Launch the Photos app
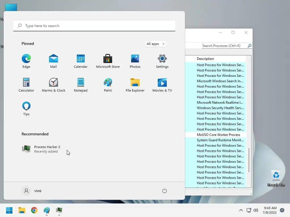The height and width of the screenshot is (217, 290). [135, 61]
